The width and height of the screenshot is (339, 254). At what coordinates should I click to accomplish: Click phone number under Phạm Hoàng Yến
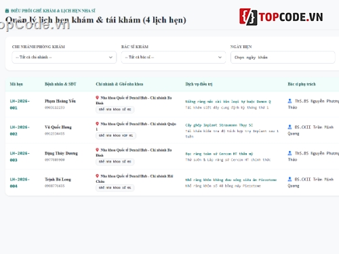pyautogui.click(x=55, y=108)
